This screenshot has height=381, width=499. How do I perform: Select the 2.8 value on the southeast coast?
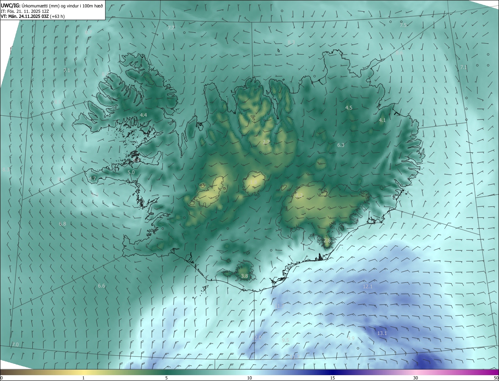[327, 241]
